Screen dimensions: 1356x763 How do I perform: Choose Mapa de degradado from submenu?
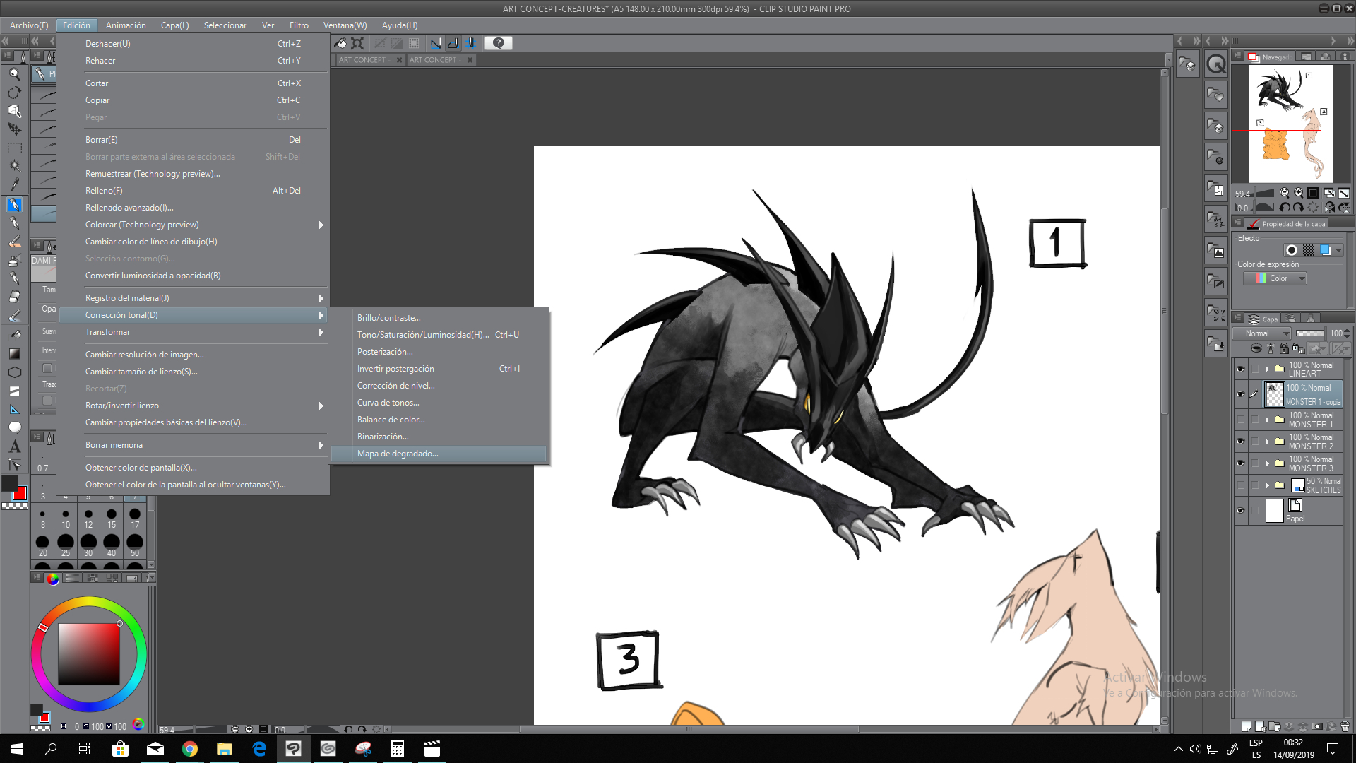pos(398,454)
